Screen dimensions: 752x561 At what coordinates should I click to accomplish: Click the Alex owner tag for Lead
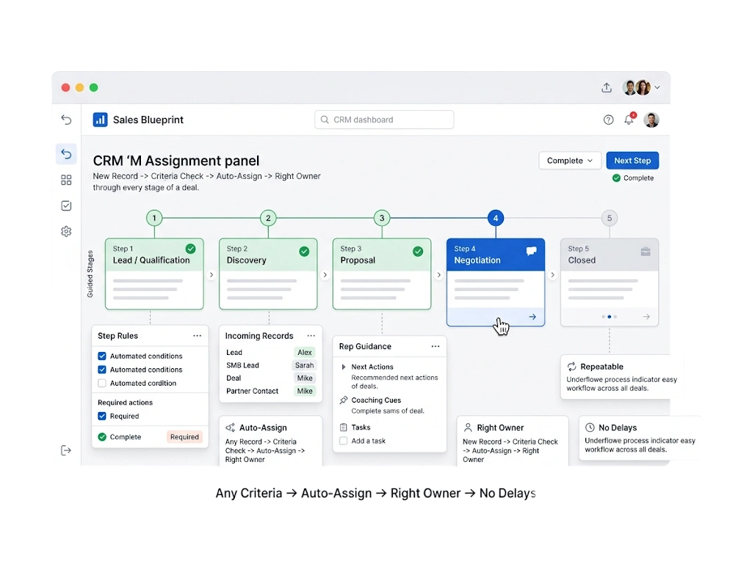(305, 353)
